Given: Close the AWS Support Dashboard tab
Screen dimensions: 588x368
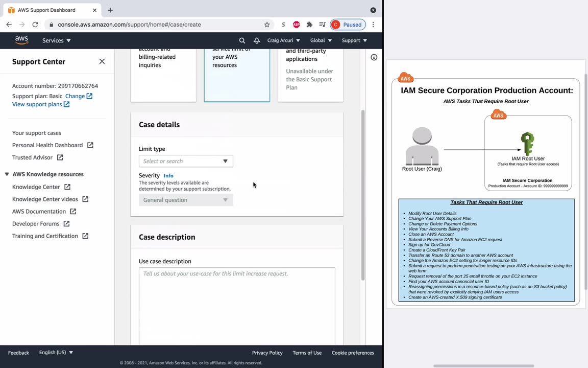Looking at the screenshot, I should [94, 10].
